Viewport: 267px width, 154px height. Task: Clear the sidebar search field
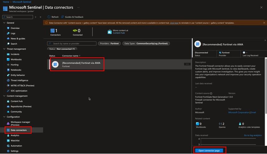click(x=35, y=17)
